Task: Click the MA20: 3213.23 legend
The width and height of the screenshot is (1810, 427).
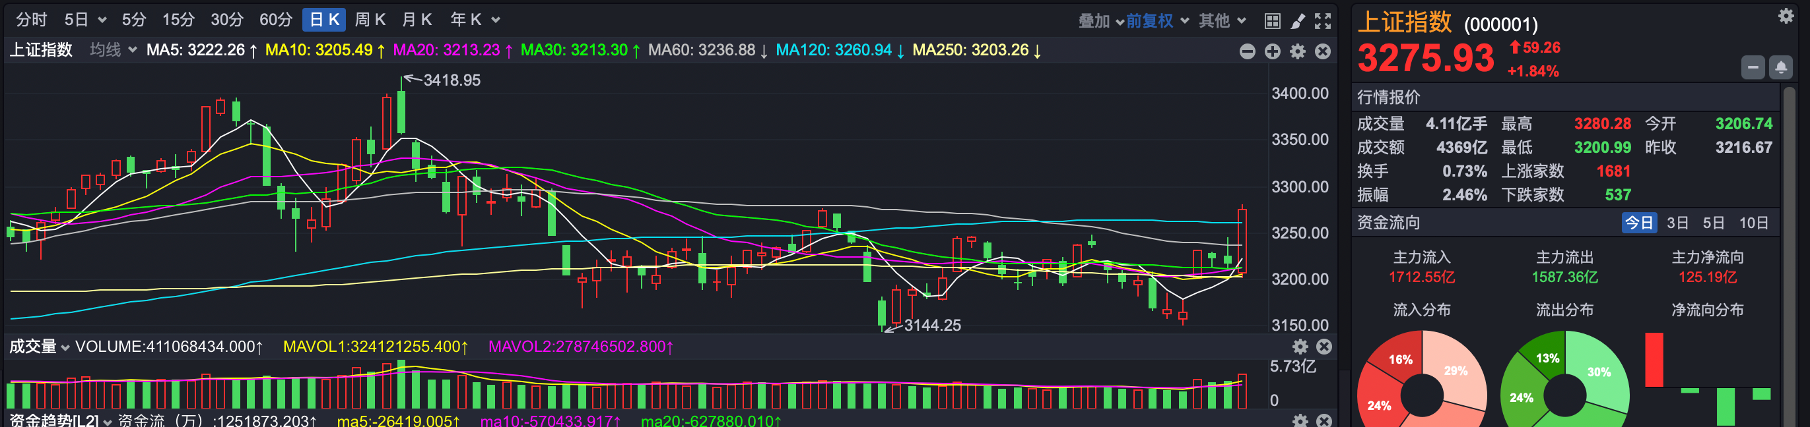Action: [x=453, y=50]
